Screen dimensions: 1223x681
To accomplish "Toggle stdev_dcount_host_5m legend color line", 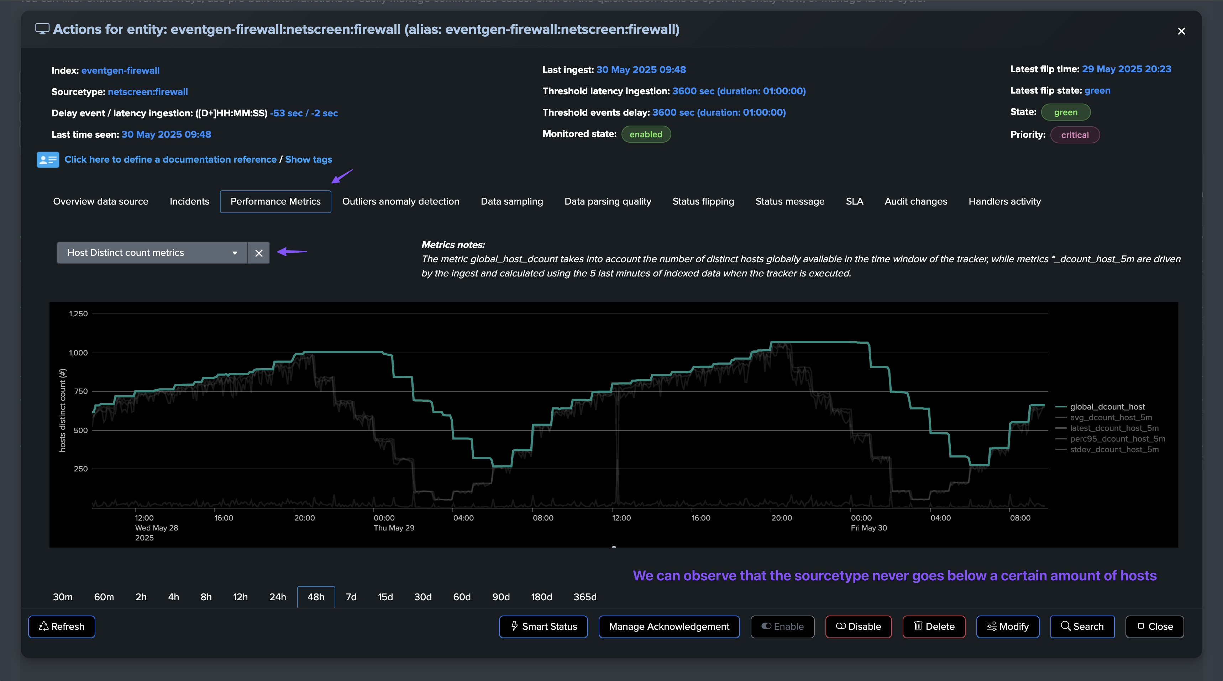I will pyautogui.click(x=1061, y=449).
